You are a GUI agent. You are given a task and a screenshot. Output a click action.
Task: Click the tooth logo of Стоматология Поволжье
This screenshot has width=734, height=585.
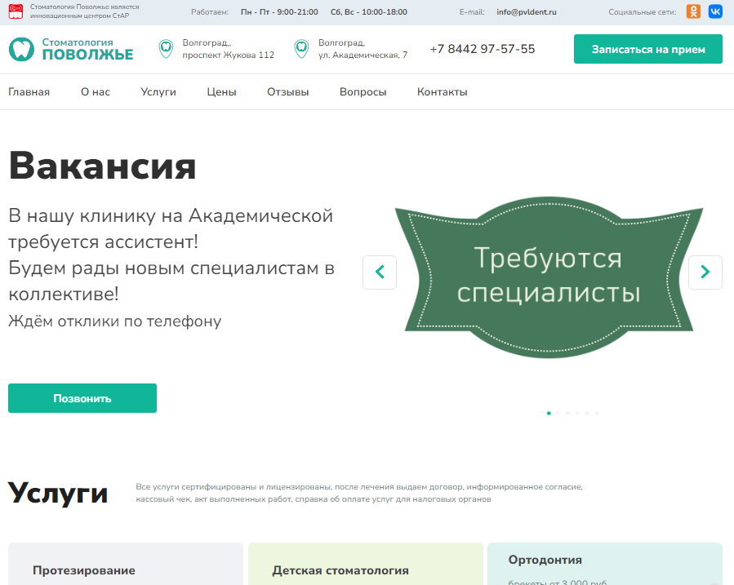[21, 49]
